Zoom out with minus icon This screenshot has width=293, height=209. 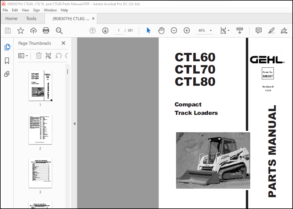(x=174, y=31)
